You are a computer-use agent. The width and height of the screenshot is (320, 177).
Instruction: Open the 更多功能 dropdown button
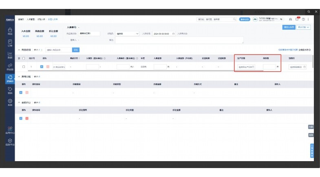303,27
